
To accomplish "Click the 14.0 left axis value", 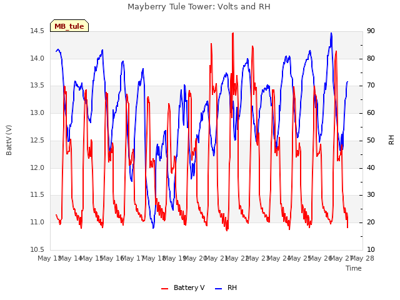I will tap(37, 58).
